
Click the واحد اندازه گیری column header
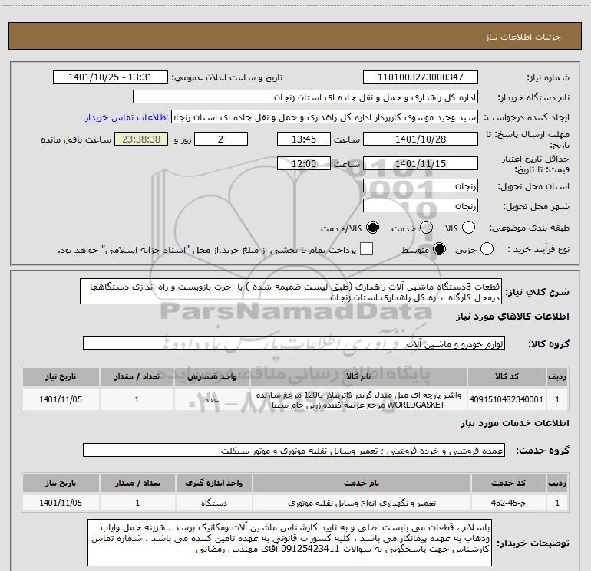point(213,483)
